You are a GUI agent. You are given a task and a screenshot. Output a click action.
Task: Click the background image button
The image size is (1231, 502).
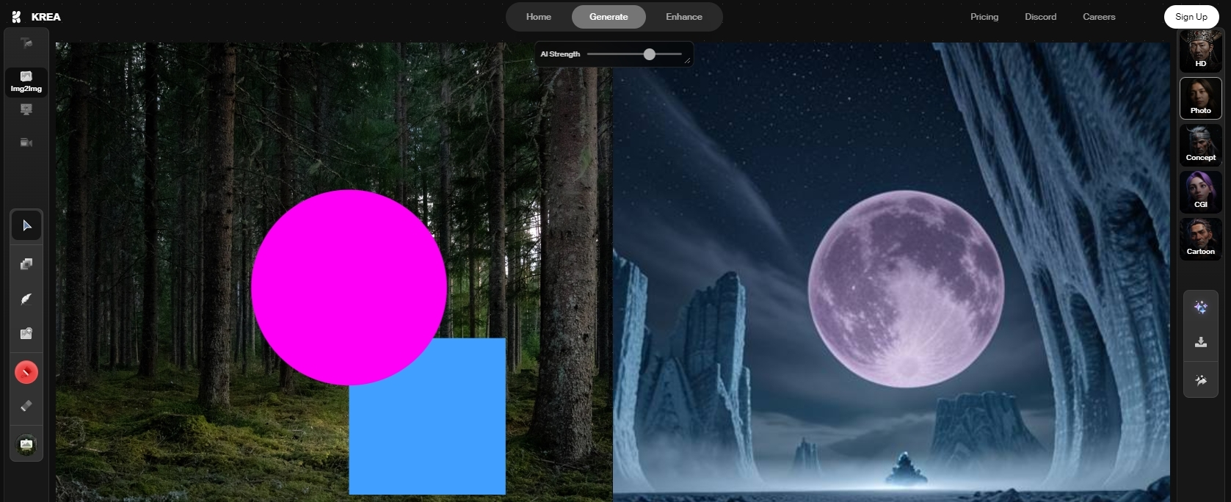pyautogui.click(x=26, y=445)
